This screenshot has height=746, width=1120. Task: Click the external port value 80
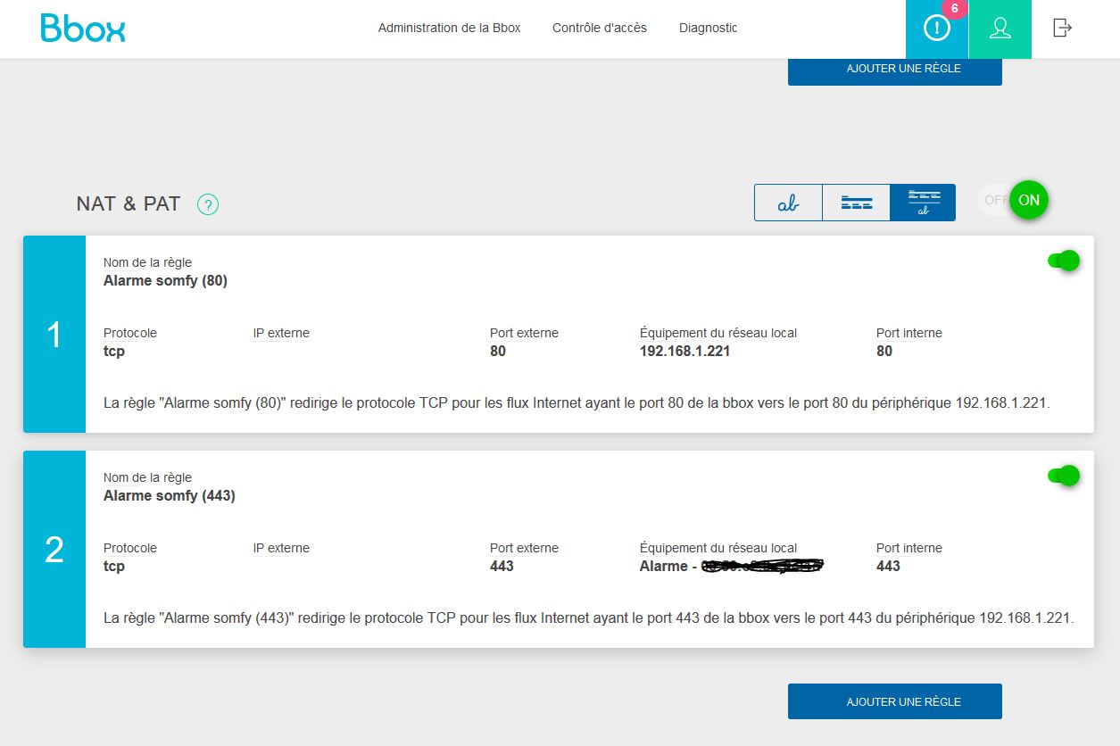pyautogui.click(x=498, y=352)
